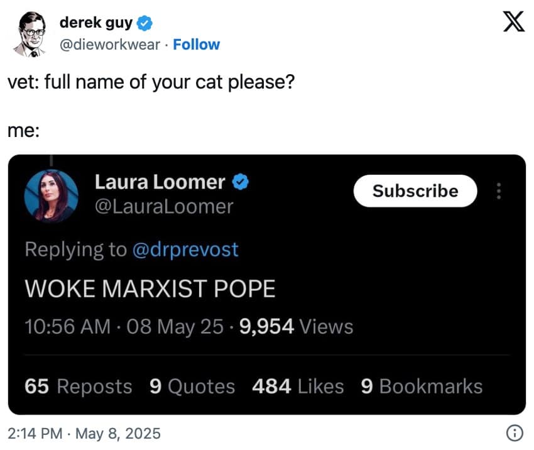Open the info icon at bottom right
Image resolution: width=534 pixels, height=450 pixels.
click(514, 433)
